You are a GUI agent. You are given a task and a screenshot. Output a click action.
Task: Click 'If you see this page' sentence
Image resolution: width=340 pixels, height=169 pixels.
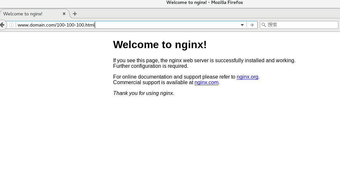tap(204, 60)
